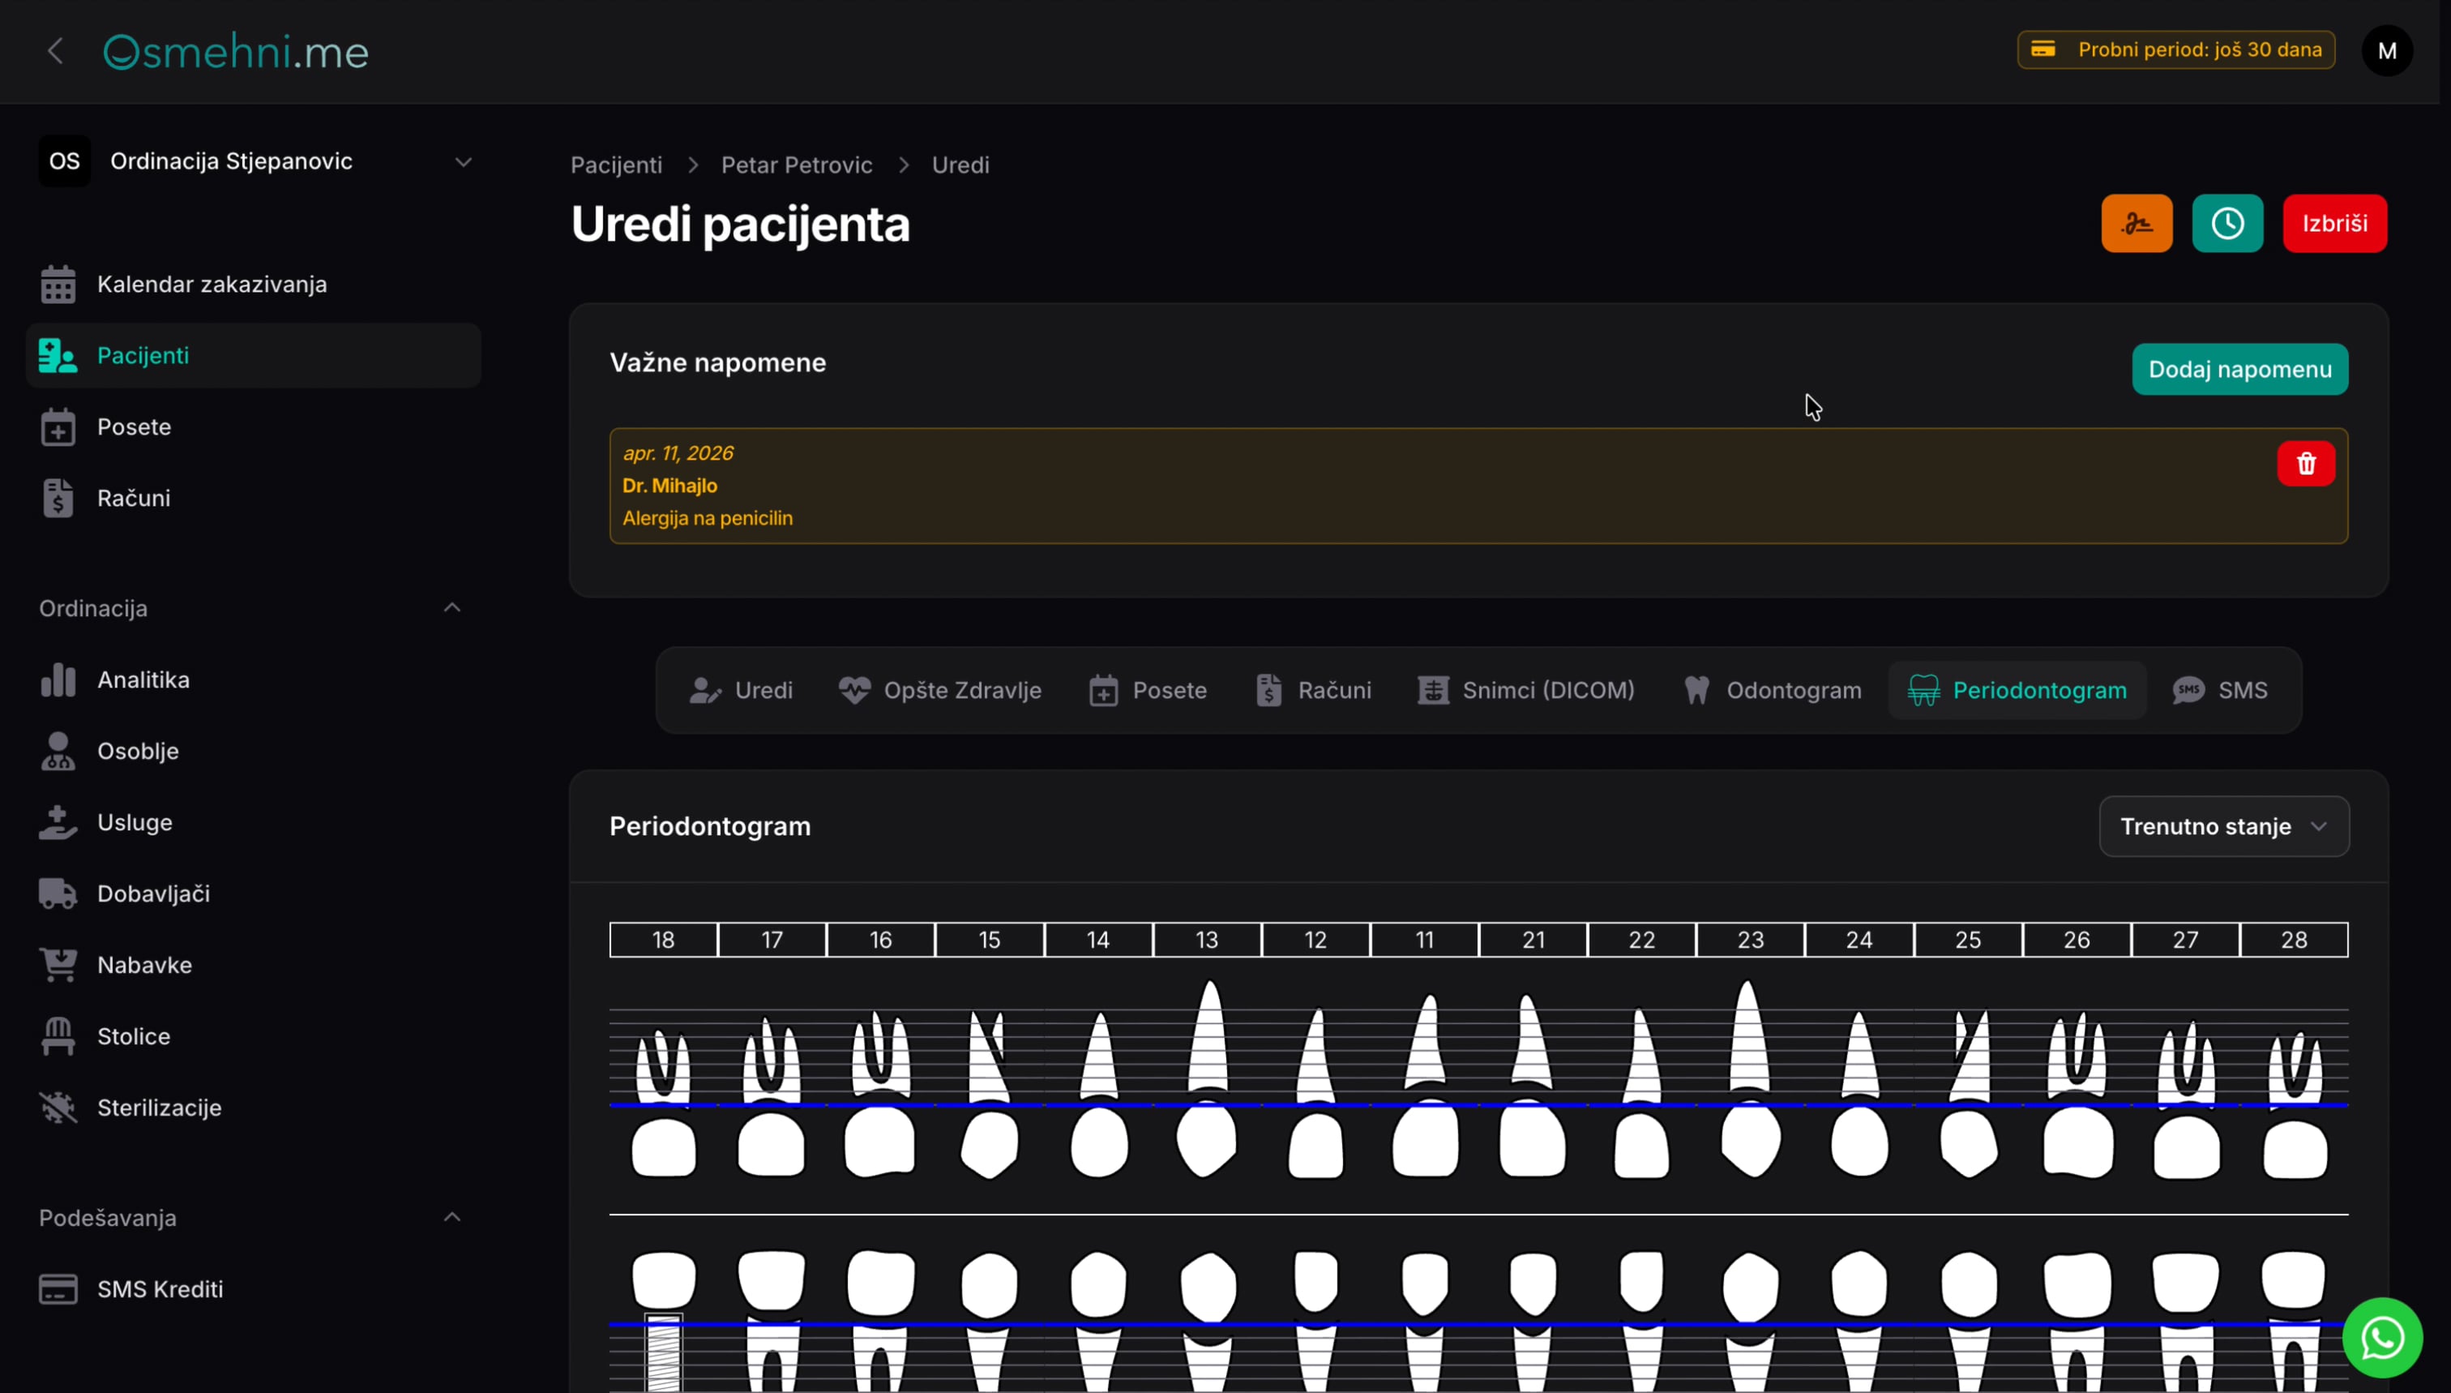This screenshot has height=1393, width=2451.
Task: Open the trial period credit card badge
Action: 2175,49
